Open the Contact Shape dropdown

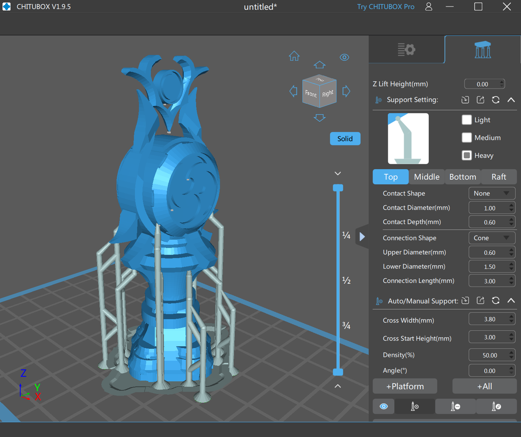[492, 193]
